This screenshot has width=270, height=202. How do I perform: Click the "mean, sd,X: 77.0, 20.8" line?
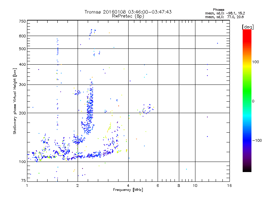[x=224, y=17]
